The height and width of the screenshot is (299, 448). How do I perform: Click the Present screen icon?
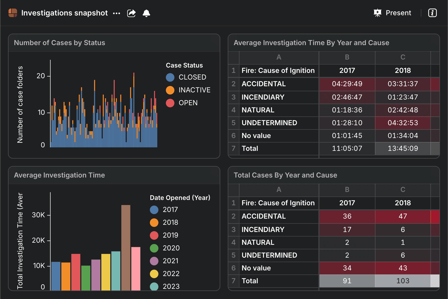[x=378, y=13]
